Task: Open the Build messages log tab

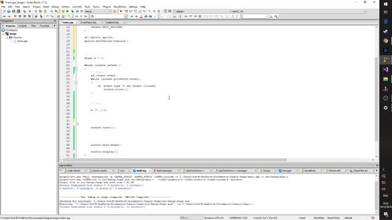Action: click(x=164, y=170)
